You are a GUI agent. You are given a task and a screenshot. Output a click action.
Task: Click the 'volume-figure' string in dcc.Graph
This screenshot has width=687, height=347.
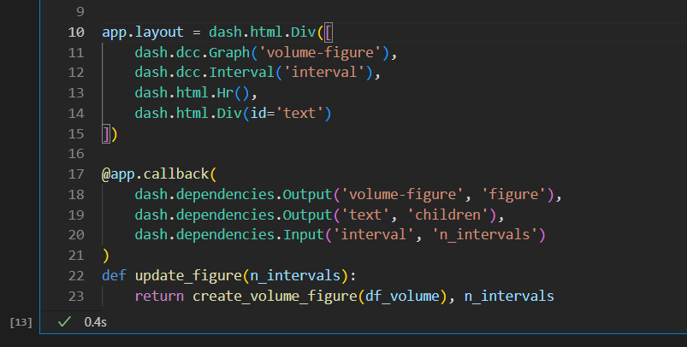(x=320, y=52)
